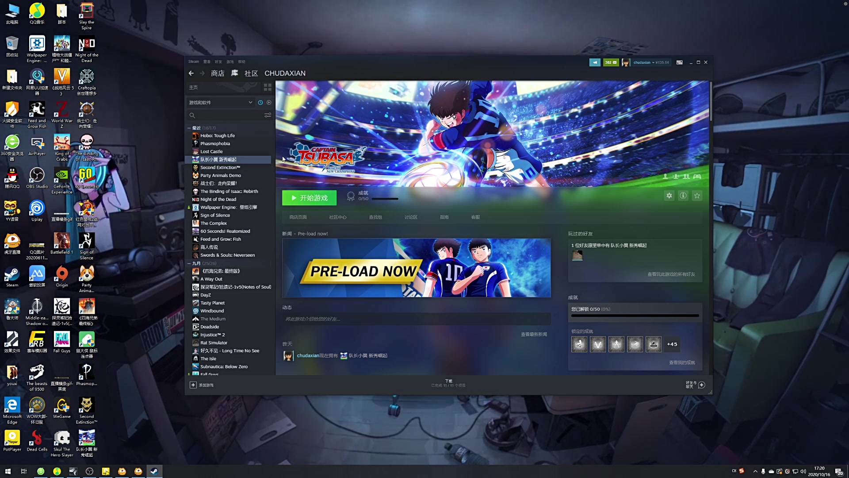The image size is (849, 478).
Task: Collapse the 最近 recent games group
Action: point(189,128)
